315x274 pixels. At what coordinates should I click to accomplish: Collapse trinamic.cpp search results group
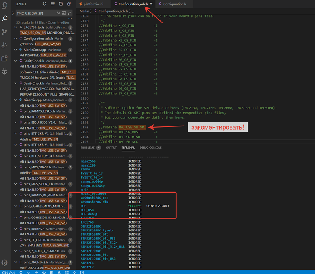[16, 100]
